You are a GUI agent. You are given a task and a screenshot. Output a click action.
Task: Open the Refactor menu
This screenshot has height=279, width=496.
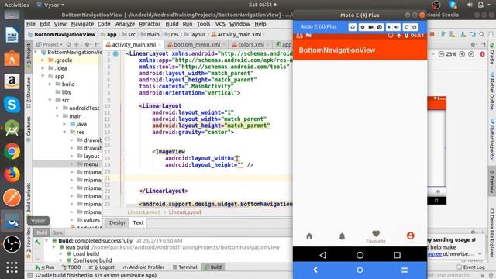[150, 24]
